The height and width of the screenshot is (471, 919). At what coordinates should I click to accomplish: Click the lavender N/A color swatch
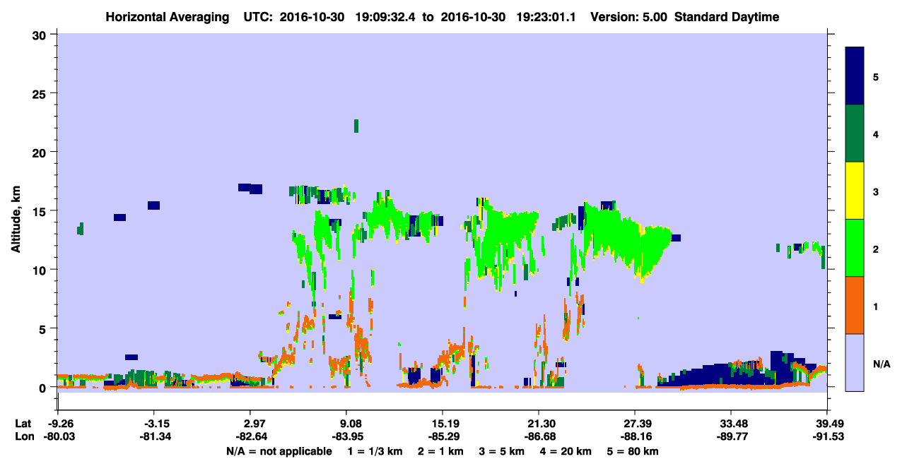(x=855, y=362)
